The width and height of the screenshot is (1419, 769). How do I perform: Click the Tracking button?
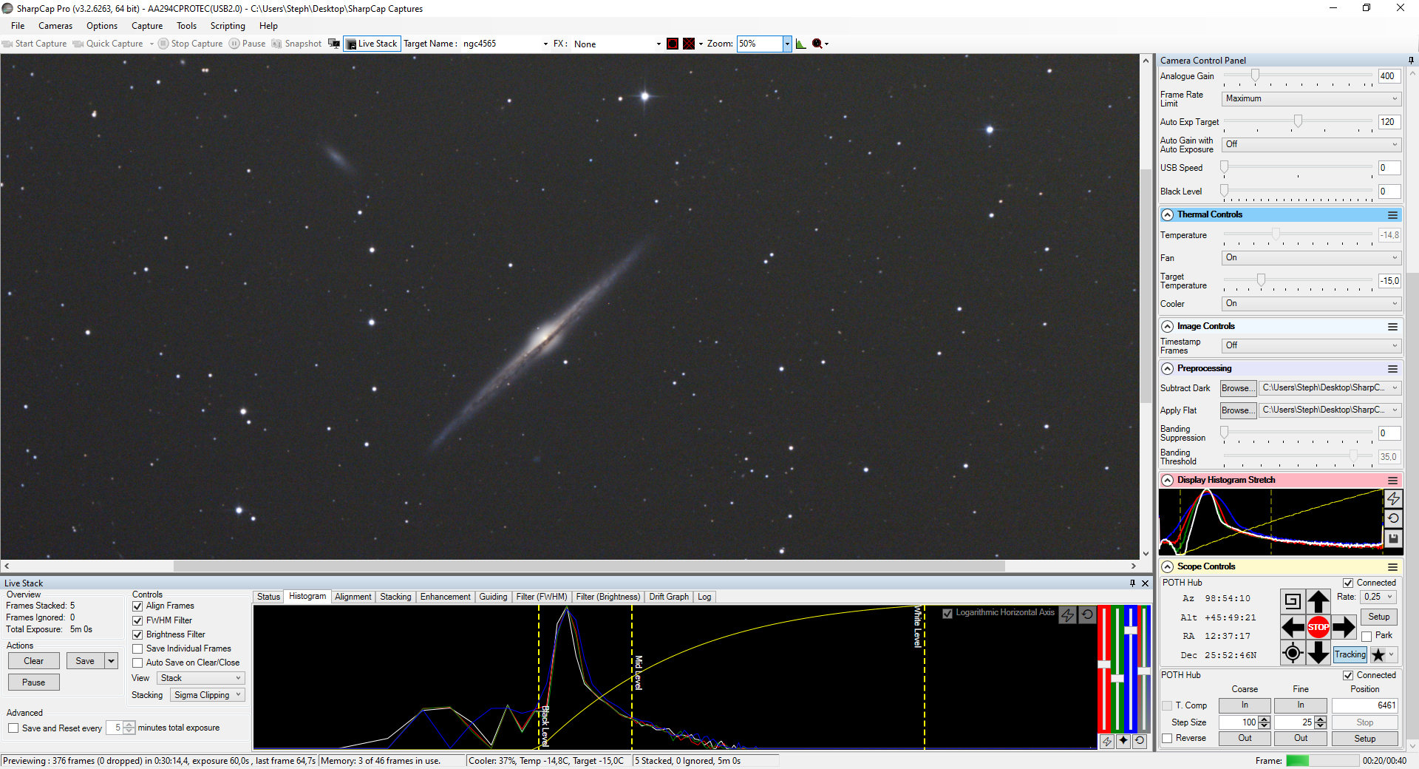pos(1350,654)
